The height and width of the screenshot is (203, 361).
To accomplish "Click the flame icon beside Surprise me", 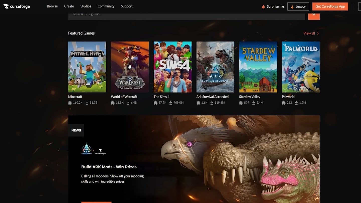I will [263, 7].
